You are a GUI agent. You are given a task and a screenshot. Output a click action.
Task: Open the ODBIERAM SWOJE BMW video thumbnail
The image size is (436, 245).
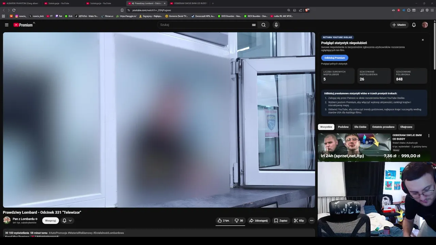[x=354, y=147]
